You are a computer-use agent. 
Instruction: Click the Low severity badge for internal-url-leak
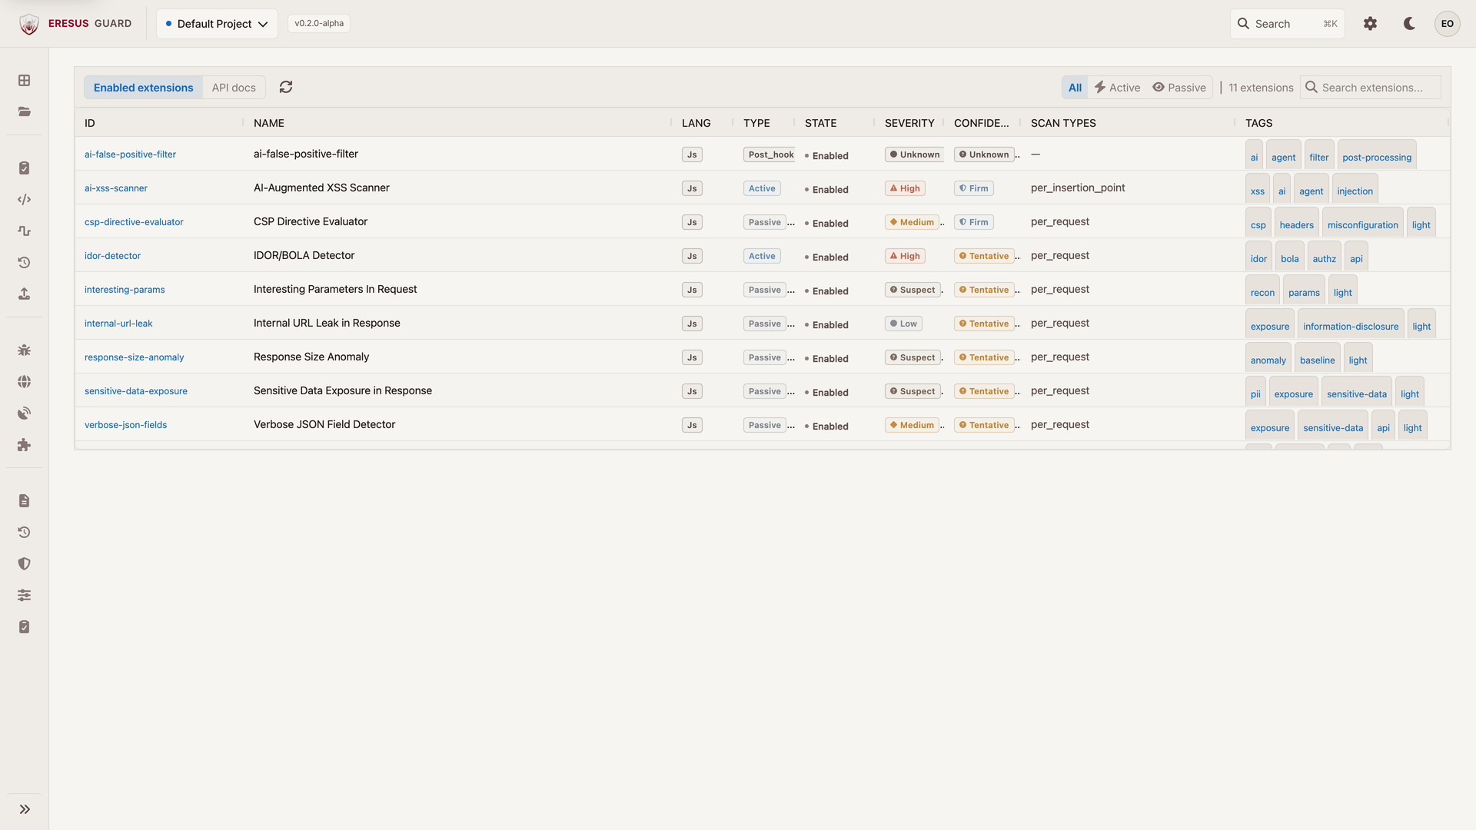[x=903, y=324]
